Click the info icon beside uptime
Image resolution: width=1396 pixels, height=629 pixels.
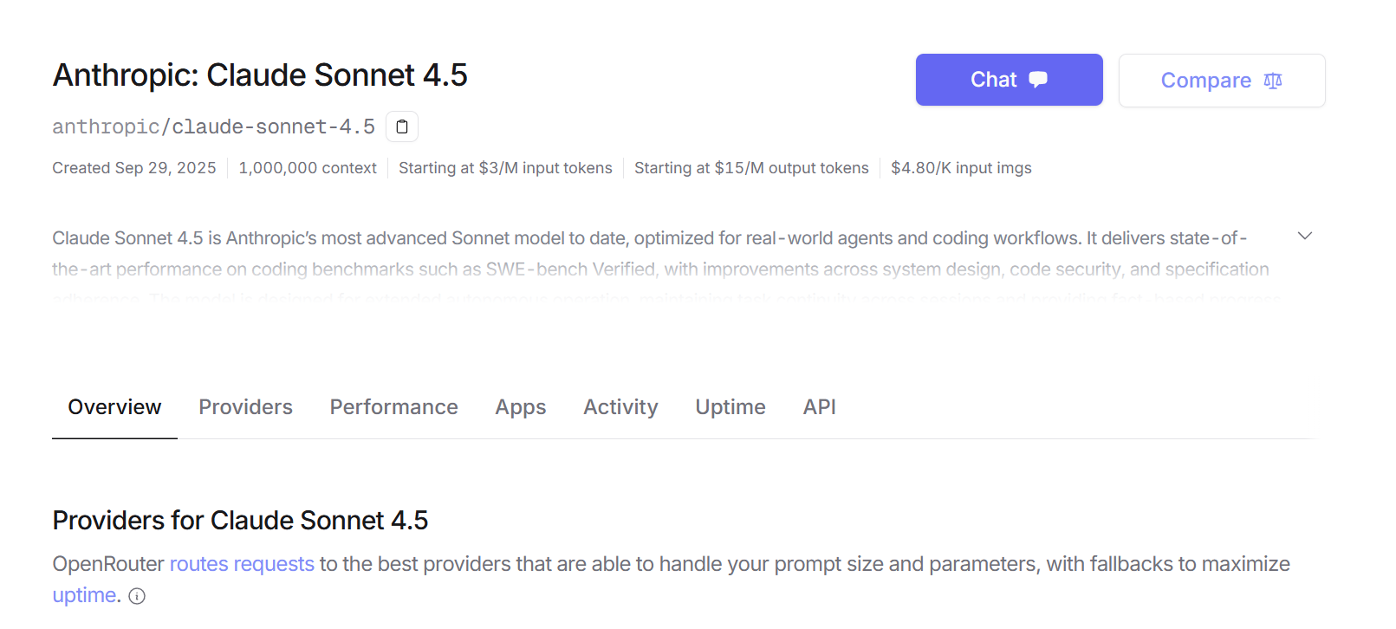(137, 596)
